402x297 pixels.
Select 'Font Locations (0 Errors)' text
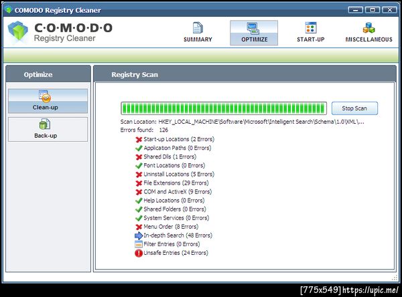pos(174,165)
